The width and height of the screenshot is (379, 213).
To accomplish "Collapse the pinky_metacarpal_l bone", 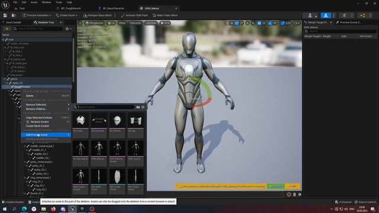I will [25, 162].
